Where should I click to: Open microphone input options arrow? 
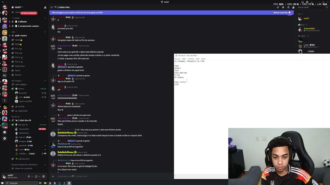tap(32, 177)
